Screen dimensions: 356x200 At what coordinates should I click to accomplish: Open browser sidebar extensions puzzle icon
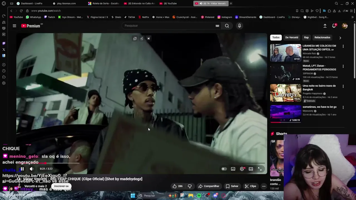pyautogui.click(x=4, y=77)
